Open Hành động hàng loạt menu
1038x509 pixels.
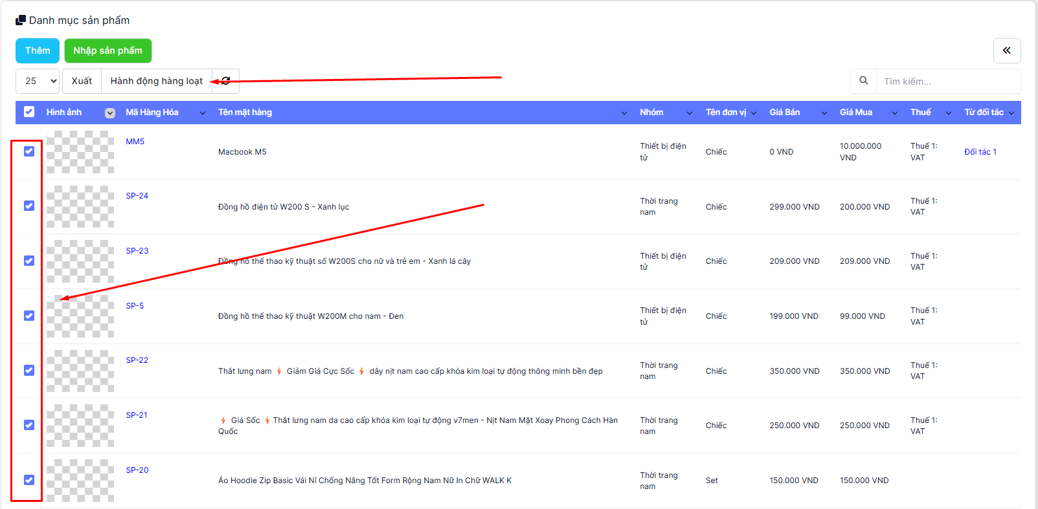156,81
